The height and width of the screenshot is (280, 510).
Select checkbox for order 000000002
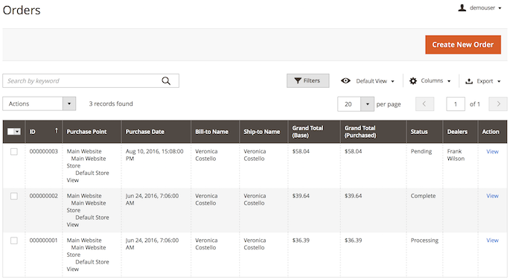click(14, 196)
